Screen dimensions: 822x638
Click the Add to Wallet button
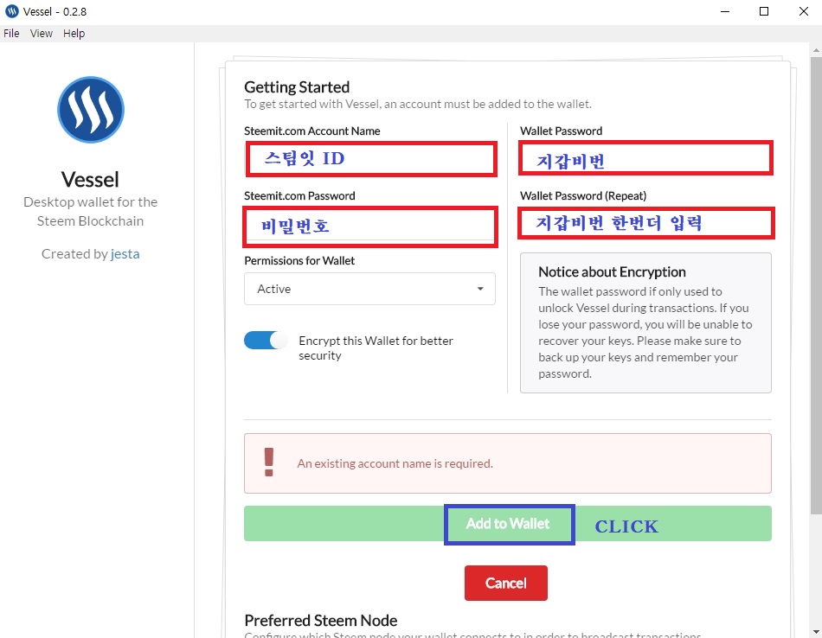pyautogui.click(x=507, y=523)
